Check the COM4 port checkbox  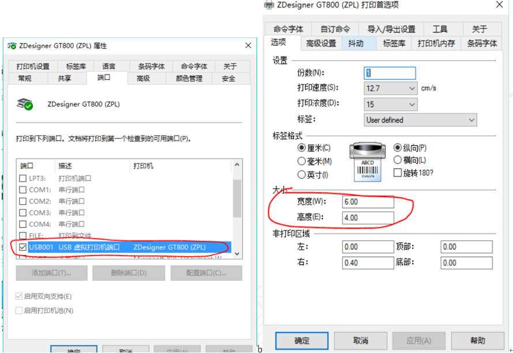click(x=23, y=224)
